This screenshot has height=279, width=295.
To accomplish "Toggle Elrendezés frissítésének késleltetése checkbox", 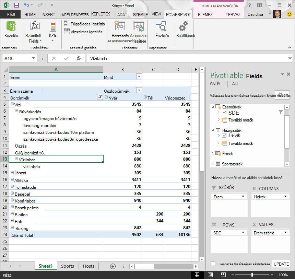I will (213, 264).
